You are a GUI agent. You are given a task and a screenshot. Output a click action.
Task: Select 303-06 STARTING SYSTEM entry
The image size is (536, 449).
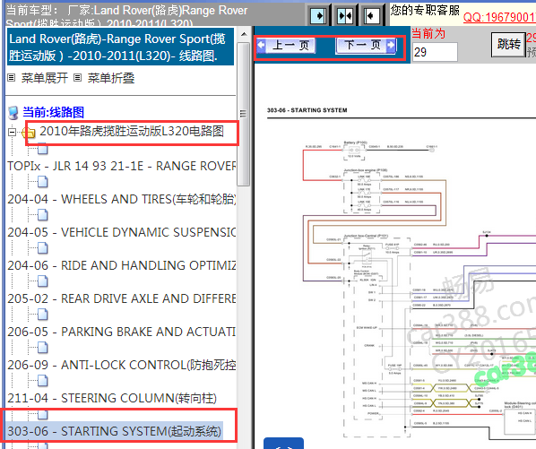115,431
